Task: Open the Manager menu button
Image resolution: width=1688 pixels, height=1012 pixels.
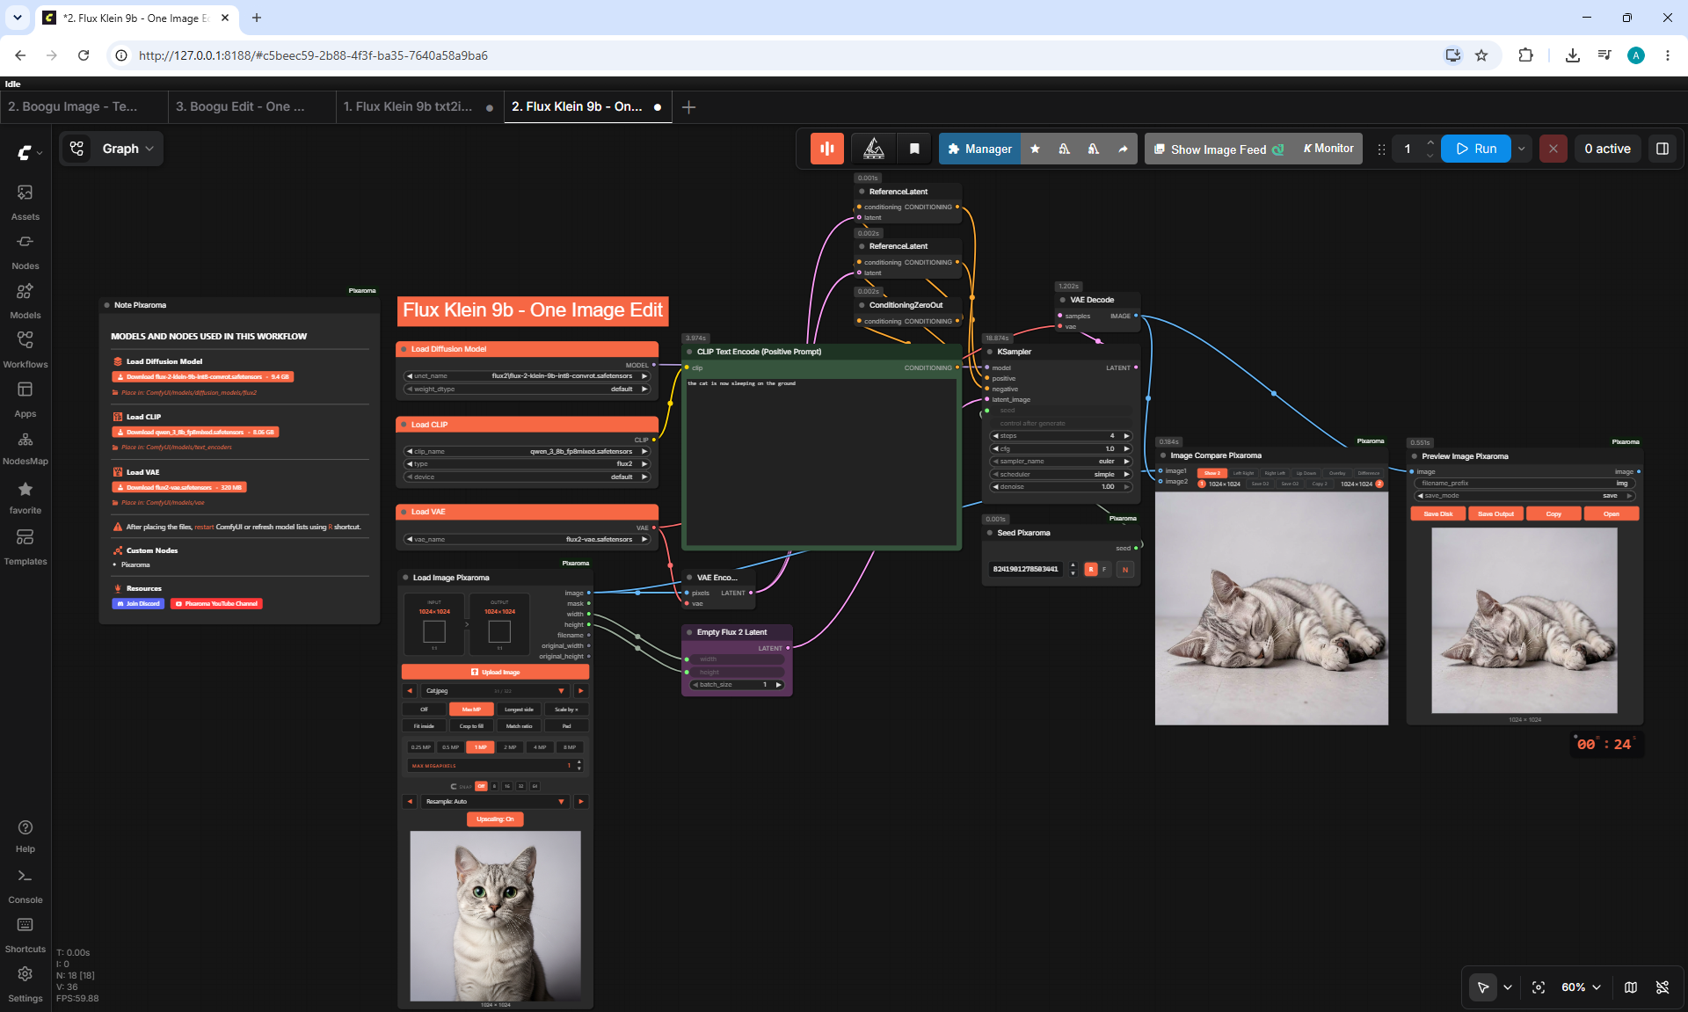Action: click(980, 149)
